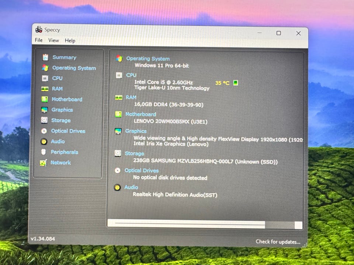The height and width of the screenshot is (265, 354).
Task: Click the RAM heading in summary pane
Action: [131, 97]
